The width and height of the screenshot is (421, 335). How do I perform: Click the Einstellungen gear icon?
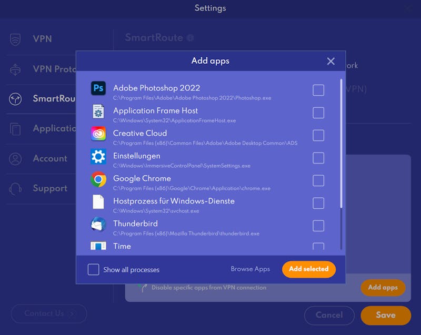click(98, 156)
